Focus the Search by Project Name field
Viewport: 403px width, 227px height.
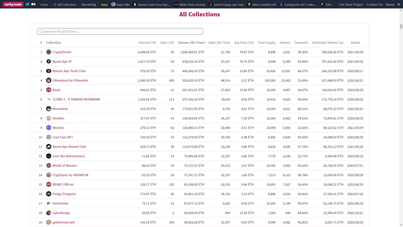[120, 31]
